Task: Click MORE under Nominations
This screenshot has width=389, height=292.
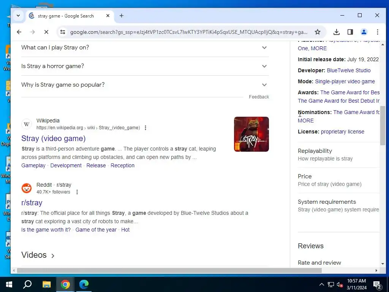Action: (306, 121)
